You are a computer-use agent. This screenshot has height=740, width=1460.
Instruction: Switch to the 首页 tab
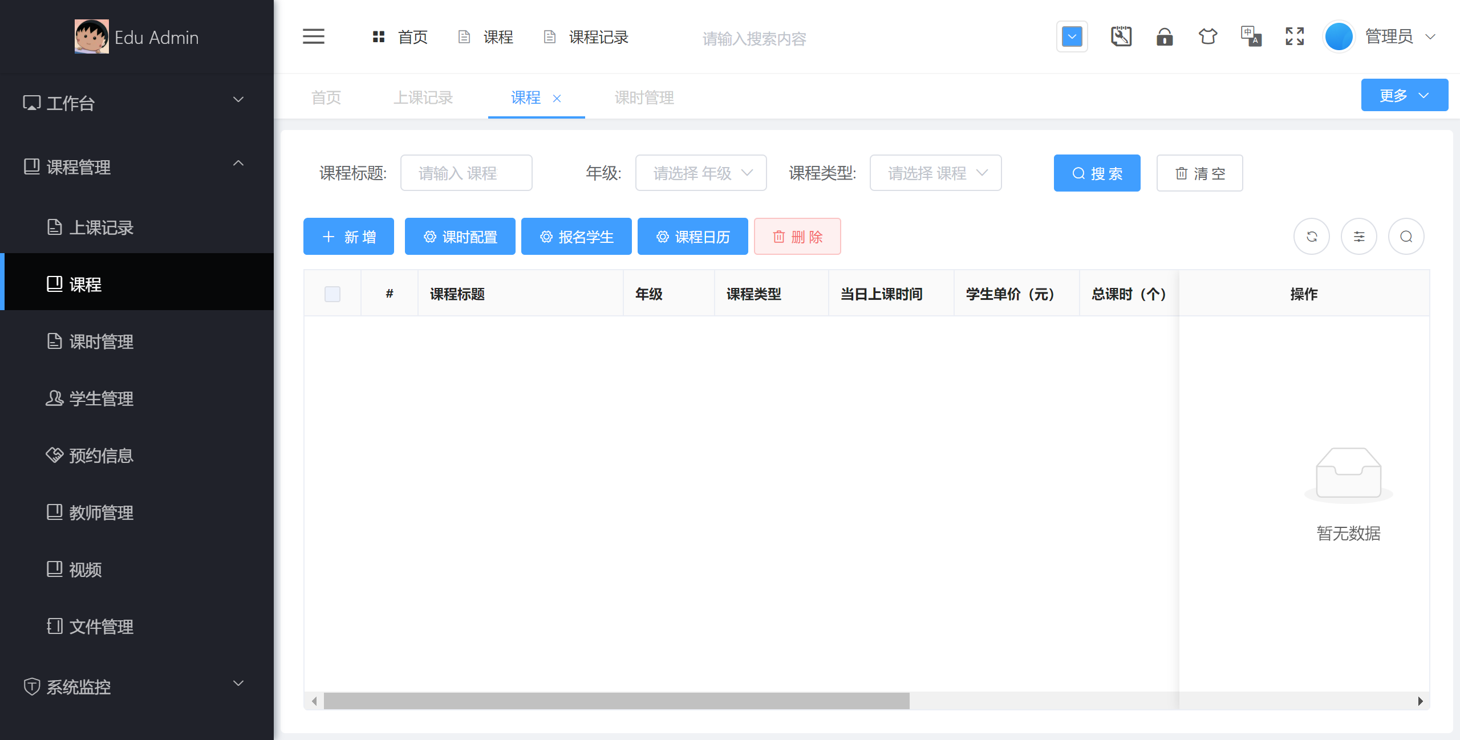[x=326, y=97]
